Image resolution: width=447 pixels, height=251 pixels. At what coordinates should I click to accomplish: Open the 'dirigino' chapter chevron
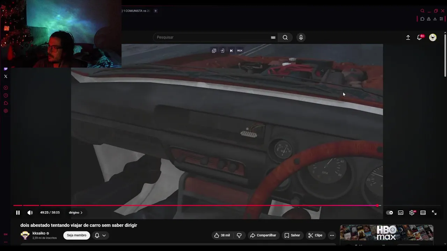81,213
